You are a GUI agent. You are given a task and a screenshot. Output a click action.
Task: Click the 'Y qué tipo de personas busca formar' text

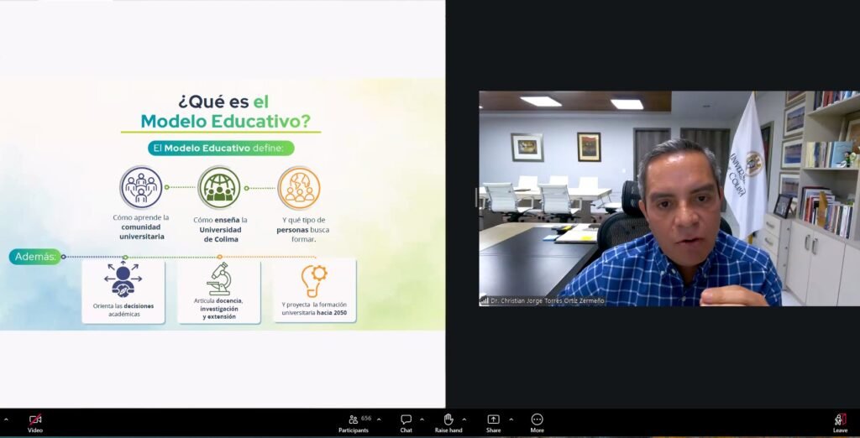point(302,229)
